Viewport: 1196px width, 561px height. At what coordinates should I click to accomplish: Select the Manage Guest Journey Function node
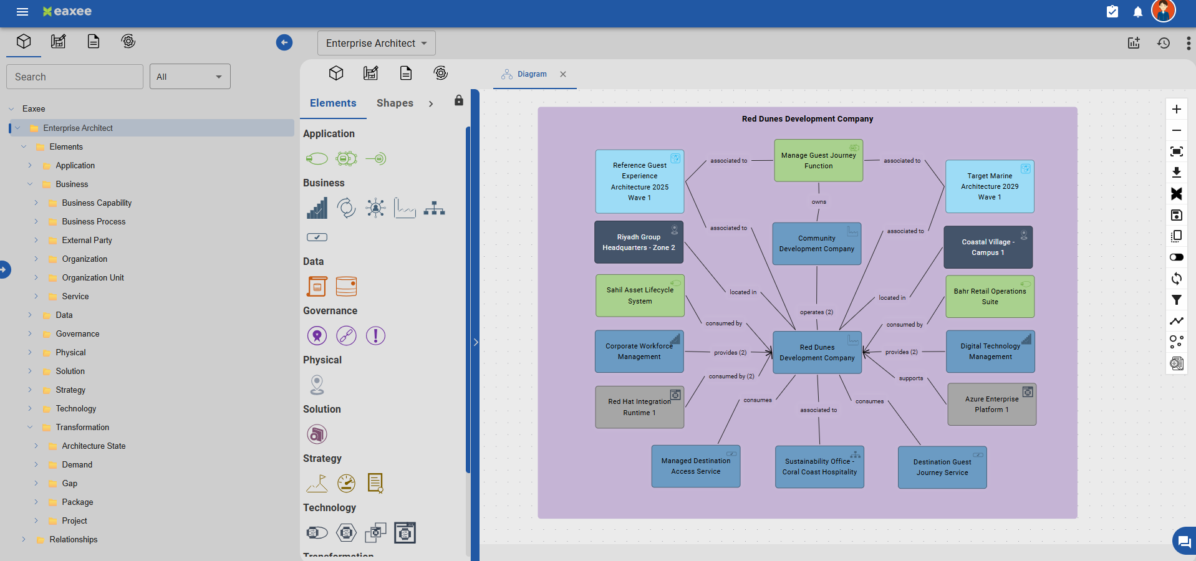coord(818,161)
